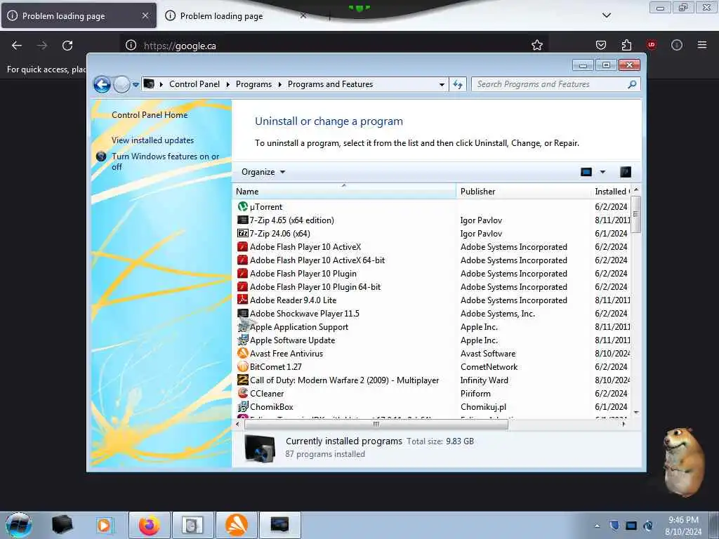Select Adobe Flash Player 10 Plugin 64-bit row
719x539 pixels.
431,287
